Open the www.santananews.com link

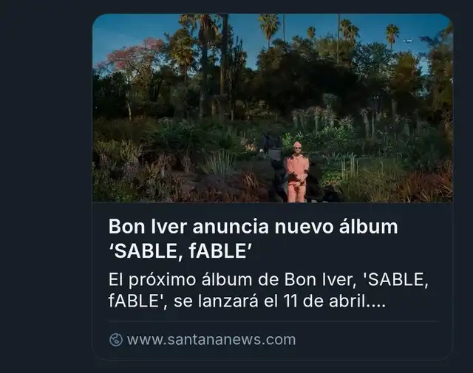click(x=211, y=340)
